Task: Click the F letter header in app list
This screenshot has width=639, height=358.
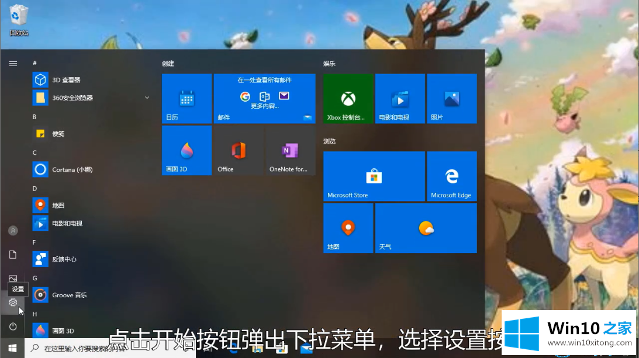Action: coord(34,242)
